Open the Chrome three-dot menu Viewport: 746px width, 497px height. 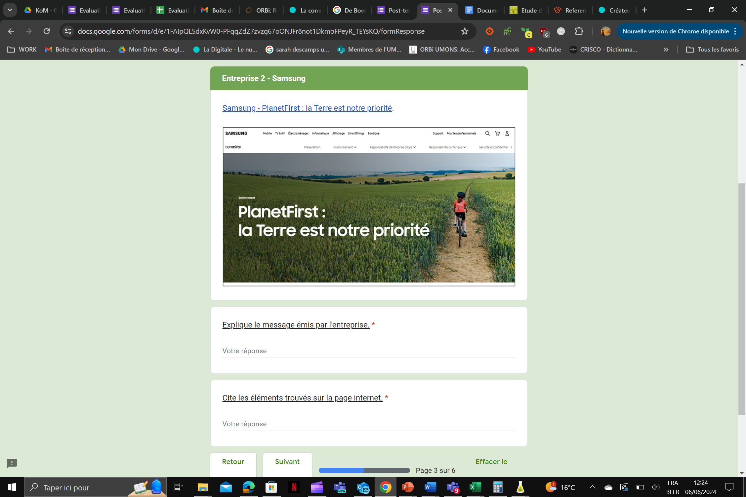735,31
